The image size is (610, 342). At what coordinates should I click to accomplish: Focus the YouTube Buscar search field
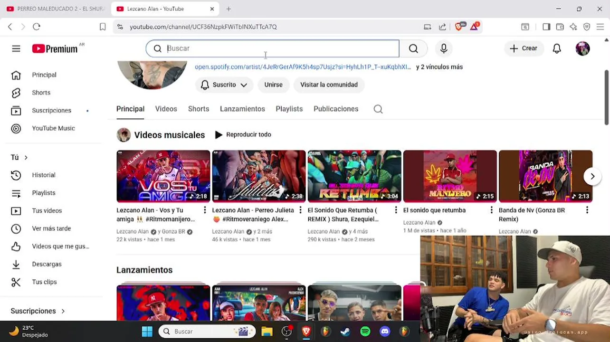pos(272,48)
